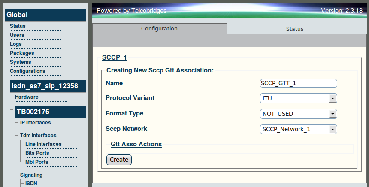Open Logs in the sidebar
Screen dimensions: 369x187
(x=16, y=44)
